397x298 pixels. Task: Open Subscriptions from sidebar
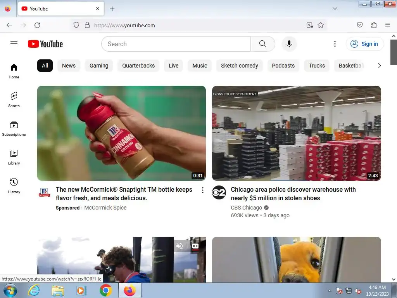point(14,129)
